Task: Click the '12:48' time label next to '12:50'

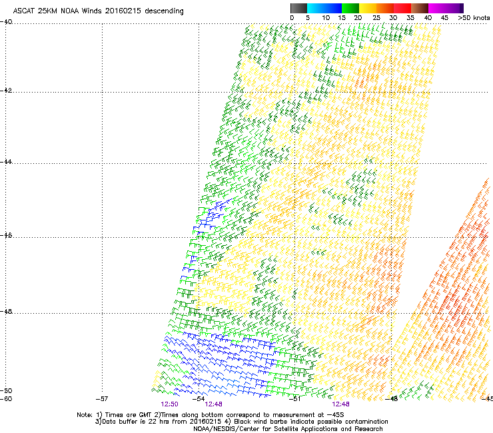Action: [213, 404]
